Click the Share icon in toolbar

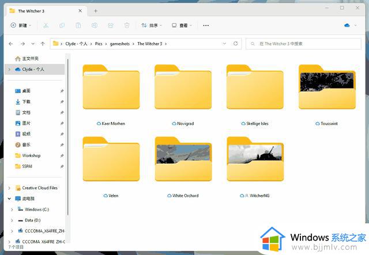[111, 25]
